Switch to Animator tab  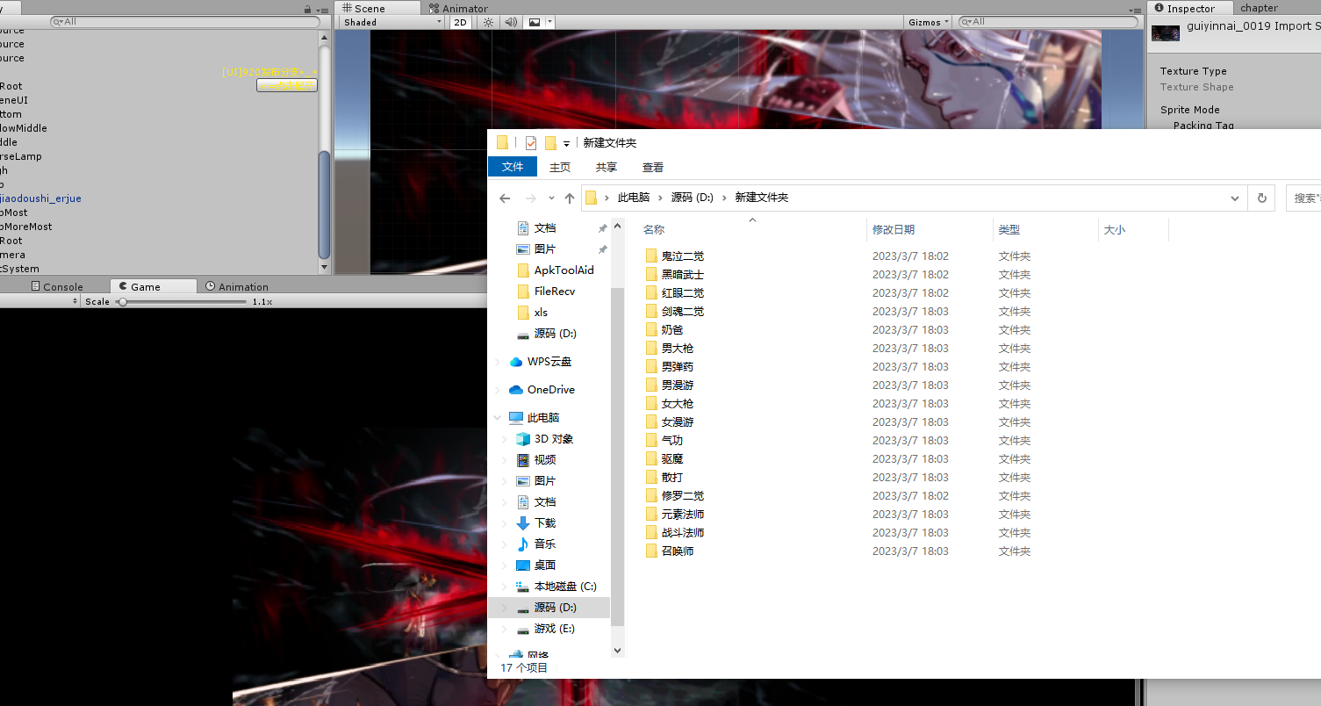458,8
